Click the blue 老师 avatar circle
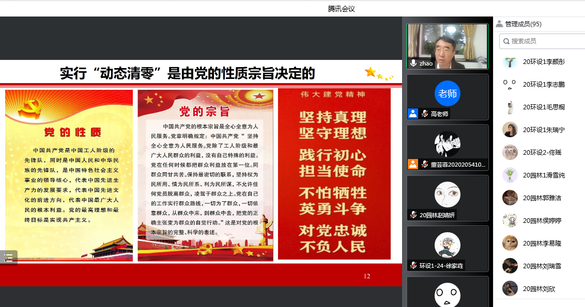The image size is (585, 307). coord(447,93)
